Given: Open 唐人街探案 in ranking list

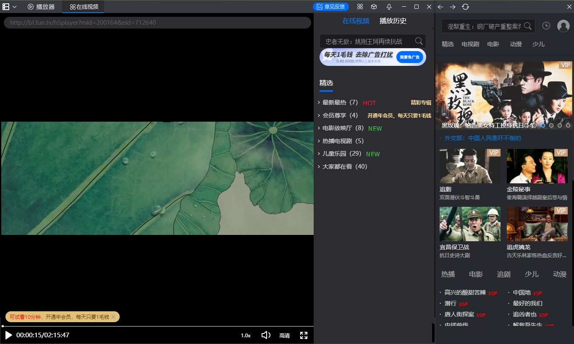Looking at the screenshot, I should tap(459, 314).
